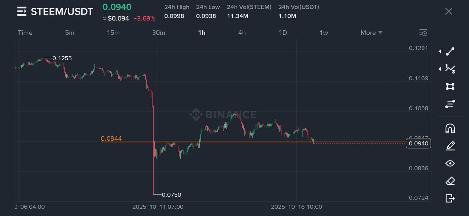Viewport: 469px width, 216px height.
Task: Expand the trend line tool submenu arrow
Action: pyautogui.click(x=440, y=52)
